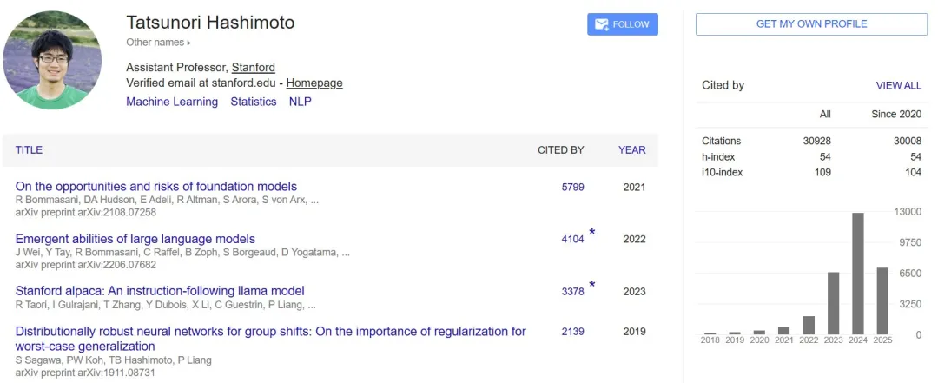Screen dimensions: 938x383
Task: Visit the Homepage link
Action: point(314,83)
